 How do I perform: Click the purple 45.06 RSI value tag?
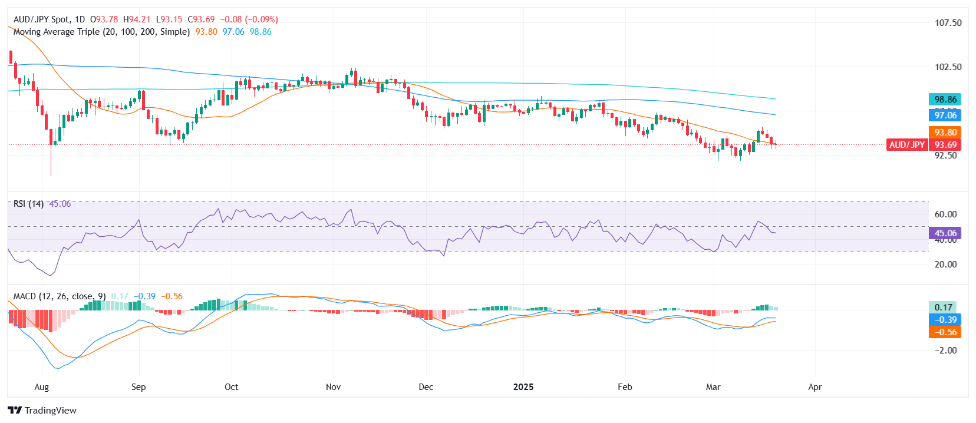[945, 233]
